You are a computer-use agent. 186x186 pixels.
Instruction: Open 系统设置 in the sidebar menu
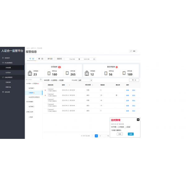click(x=12, y=92)
